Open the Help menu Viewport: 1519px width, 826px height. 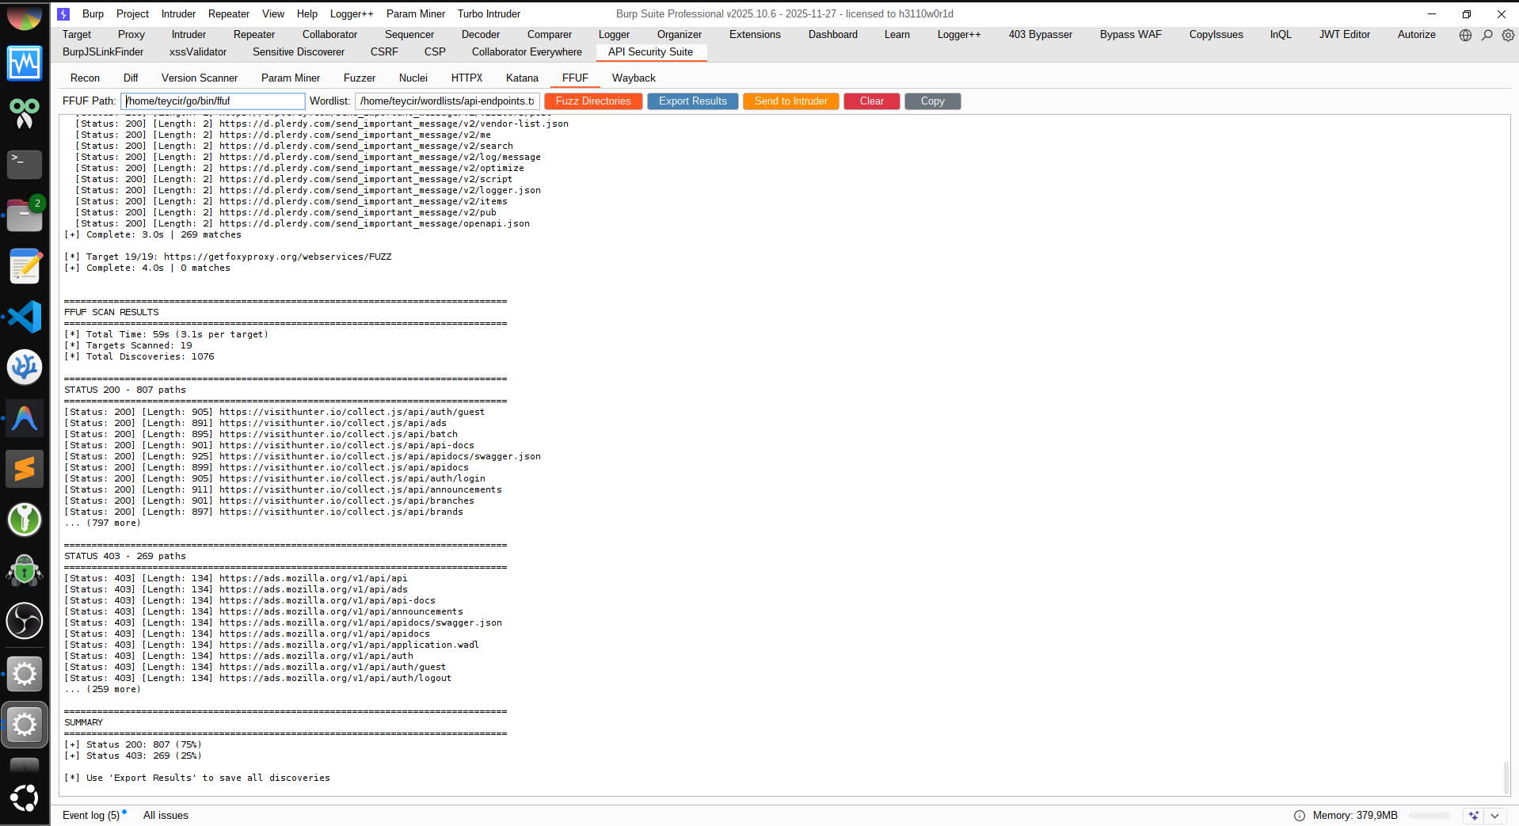click(x=307, y=13)
